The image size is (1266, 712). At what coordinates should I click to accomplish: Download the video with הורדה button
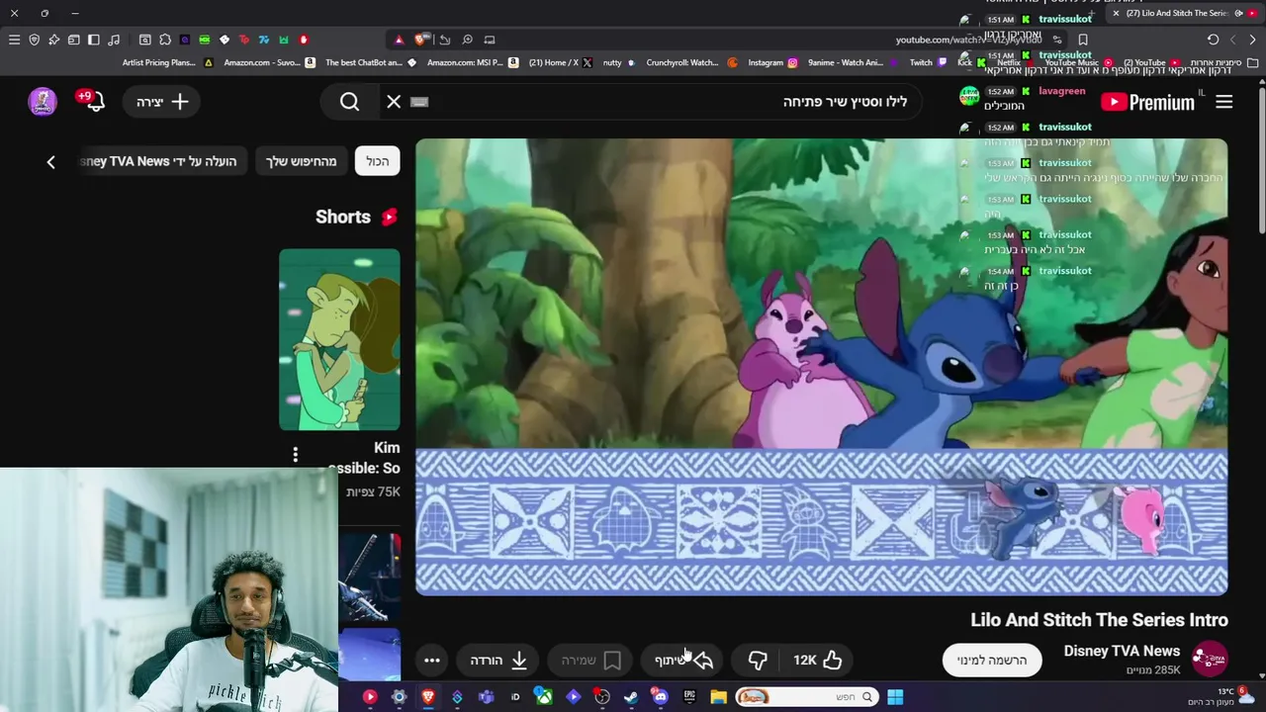point(498,660)
